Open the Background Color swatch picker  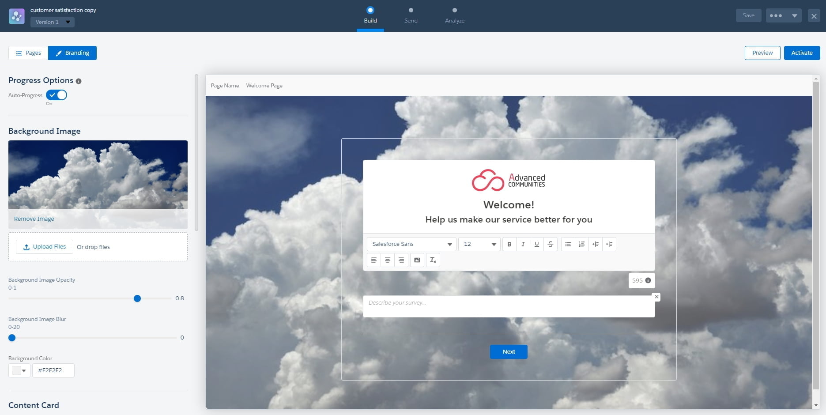tap(19, 370)
